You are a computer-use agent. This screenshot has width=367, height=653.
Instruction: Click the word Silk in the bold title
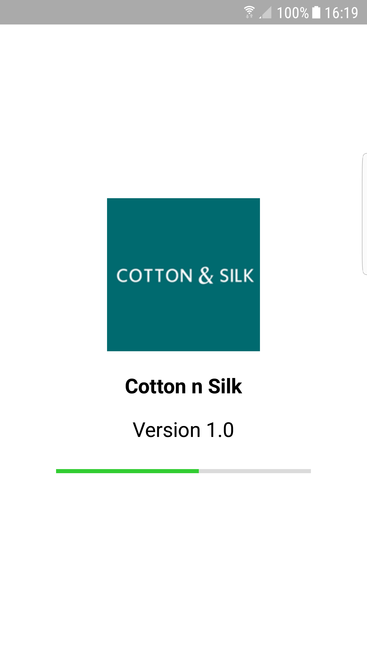[225, 386]
